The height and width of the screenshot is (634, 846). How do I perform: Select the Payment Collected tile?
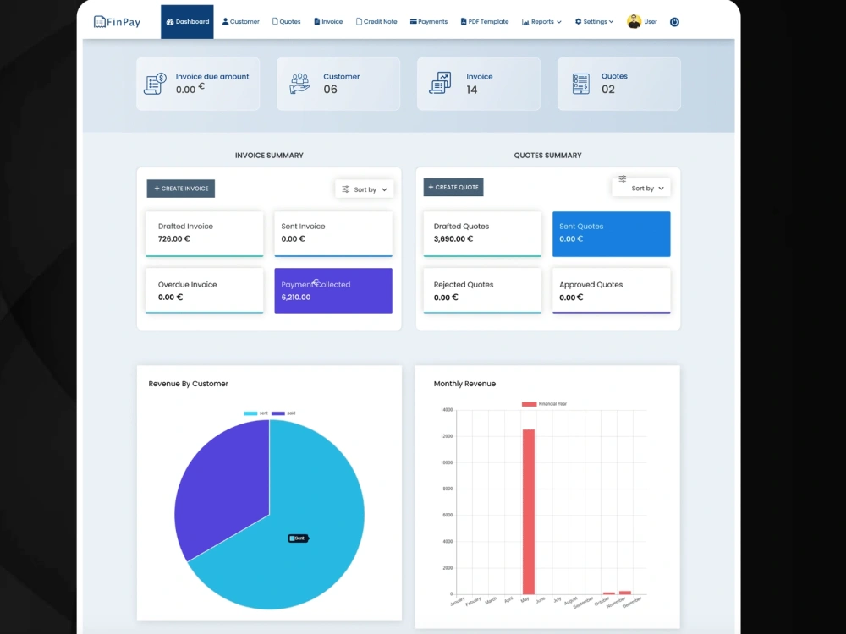pyautogui.click(x=333, y=291)
